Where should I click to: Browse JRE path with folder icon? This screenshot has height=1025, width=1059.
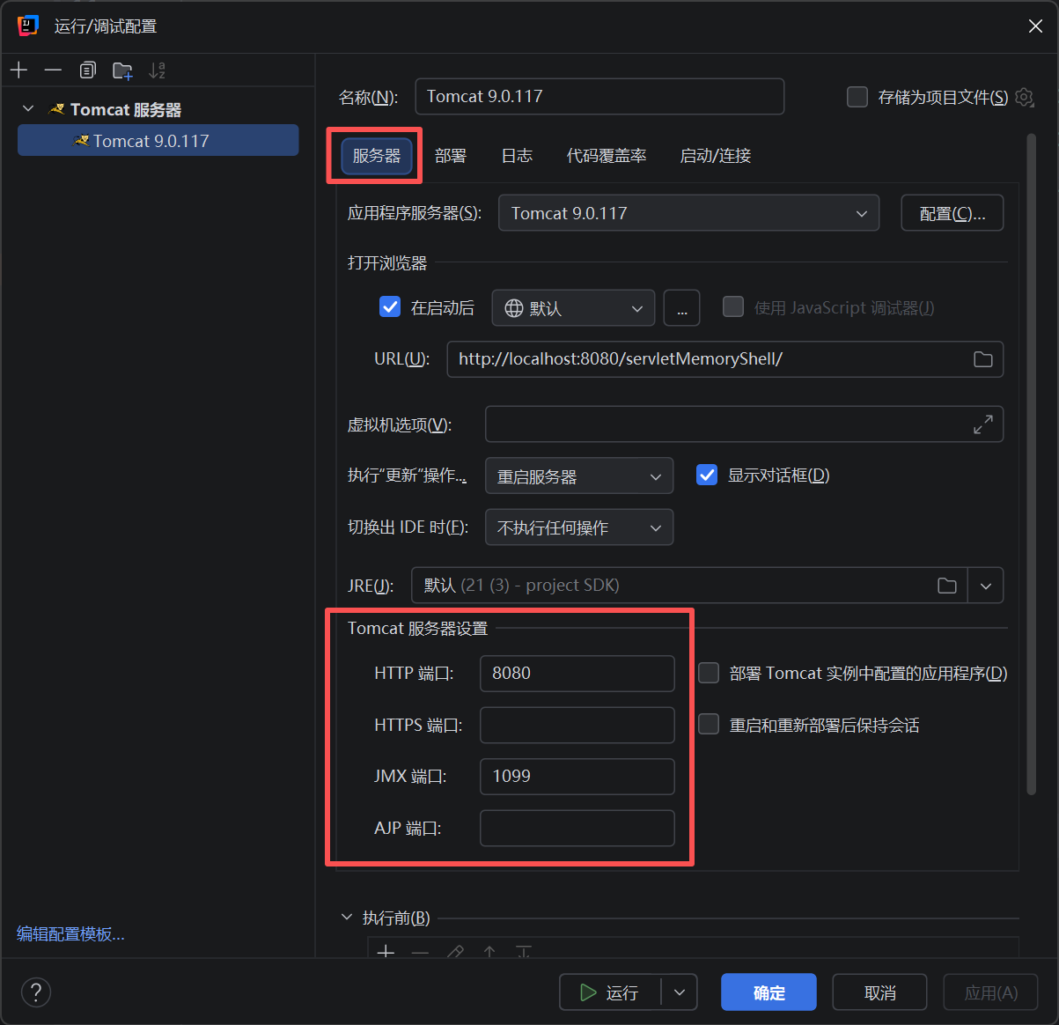(947, 586)
